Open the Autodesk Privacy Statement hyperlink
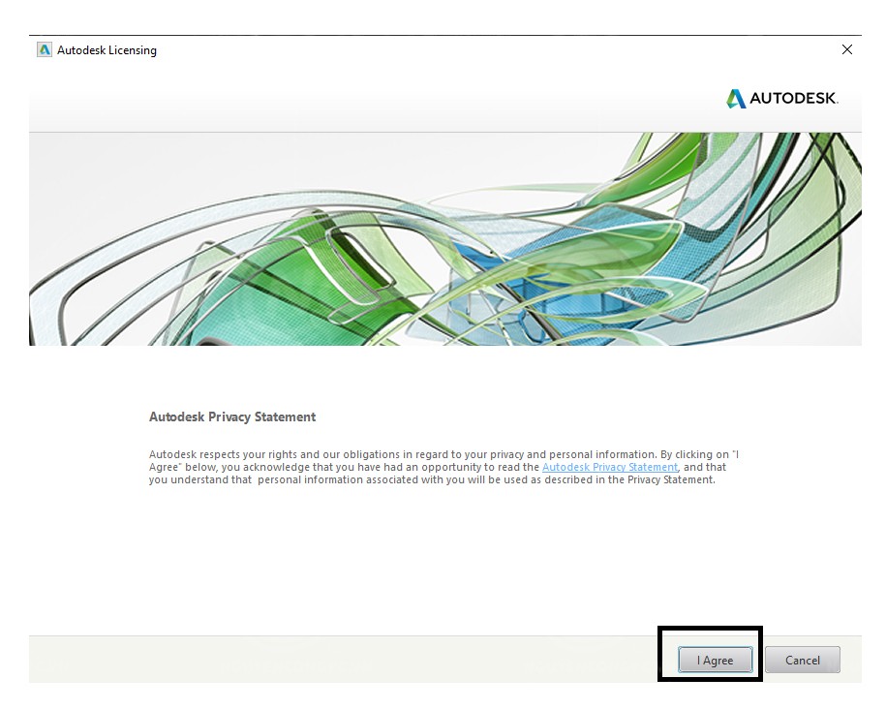886x709 pixels. pyautogui.click(x=609, y=467)
